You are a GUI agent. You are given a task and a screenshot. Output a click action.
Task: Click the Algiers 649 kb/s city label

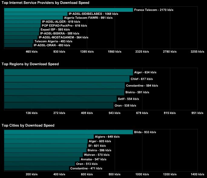[x=107, y=137]
